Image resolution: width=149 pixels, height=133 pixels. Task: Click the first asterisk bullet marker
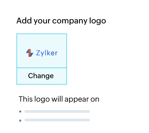(x=20, y=112)
